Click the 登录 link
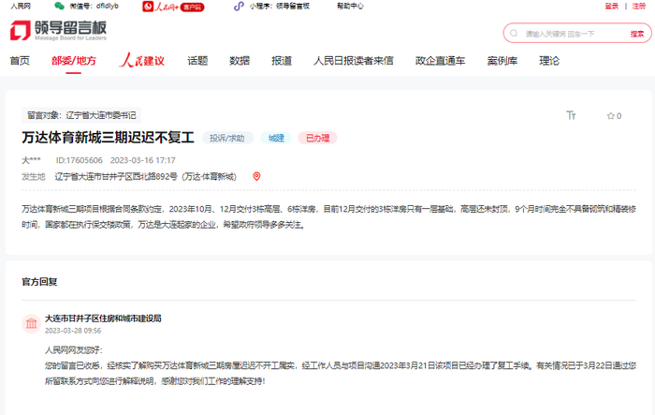 pyautogui.click(x=612, y=7)
